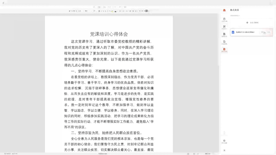Apply the black font color

[x=115, y=11]
